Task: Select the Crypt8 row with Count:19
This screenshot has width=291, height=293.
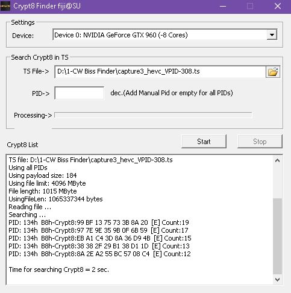Action: tap(99, 222)
